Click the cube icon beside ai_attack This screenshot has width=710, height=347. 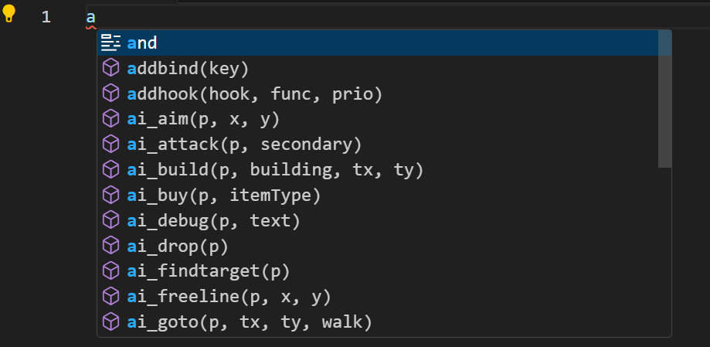pyautogui.click(x=110, y=144)
